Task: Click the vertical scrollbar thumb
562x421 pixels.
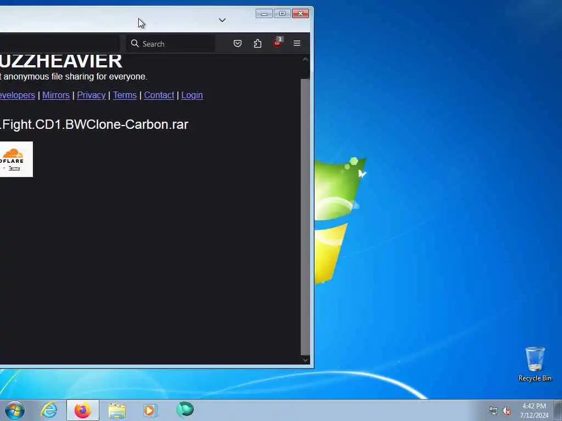Action: click(x=305, y=217)
